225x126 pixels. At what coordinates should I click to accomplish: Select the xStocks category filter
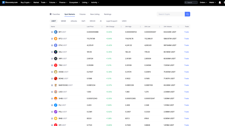(x=74, y=21)
